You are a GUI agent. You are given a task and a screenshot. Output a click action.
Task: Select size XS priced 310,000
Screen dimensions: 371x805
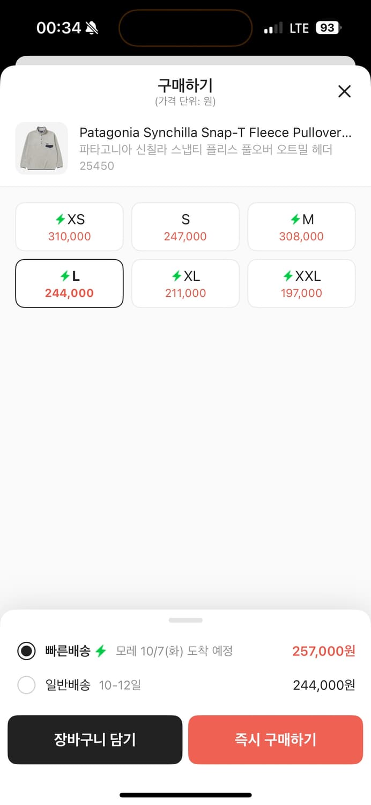(69, 227)
